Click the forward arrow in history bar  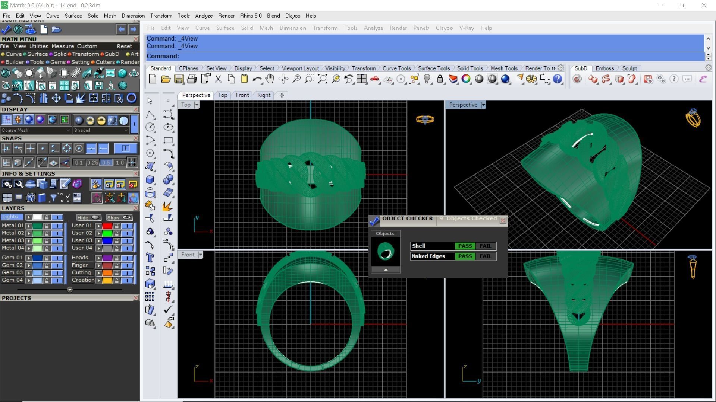(133, 29)
